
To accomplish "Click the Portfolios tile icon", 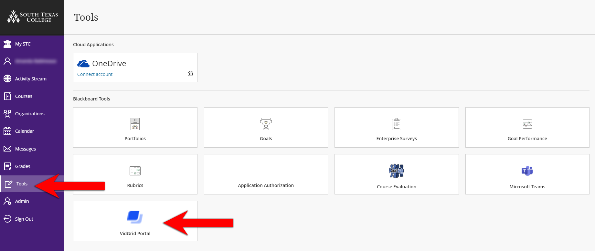I will [x=135, y=124].
